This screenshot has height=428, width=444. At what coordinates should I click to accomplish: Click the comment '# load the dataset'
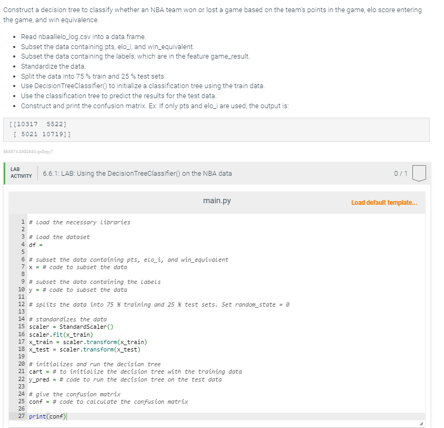coord(59,237)
